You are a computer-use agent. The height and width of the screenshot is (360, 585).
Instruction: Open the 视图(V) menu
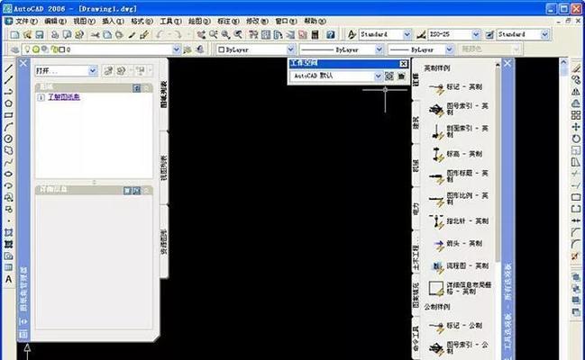pos(84,22)
